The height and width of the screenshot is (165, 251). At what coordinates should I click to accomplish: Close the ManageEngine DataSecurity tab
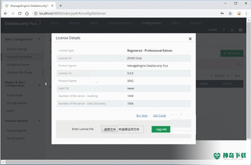click(x=52, y=6)
